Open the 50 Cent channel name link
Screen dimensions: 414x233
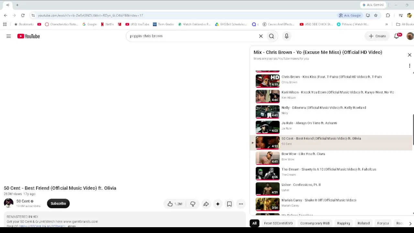23,201
